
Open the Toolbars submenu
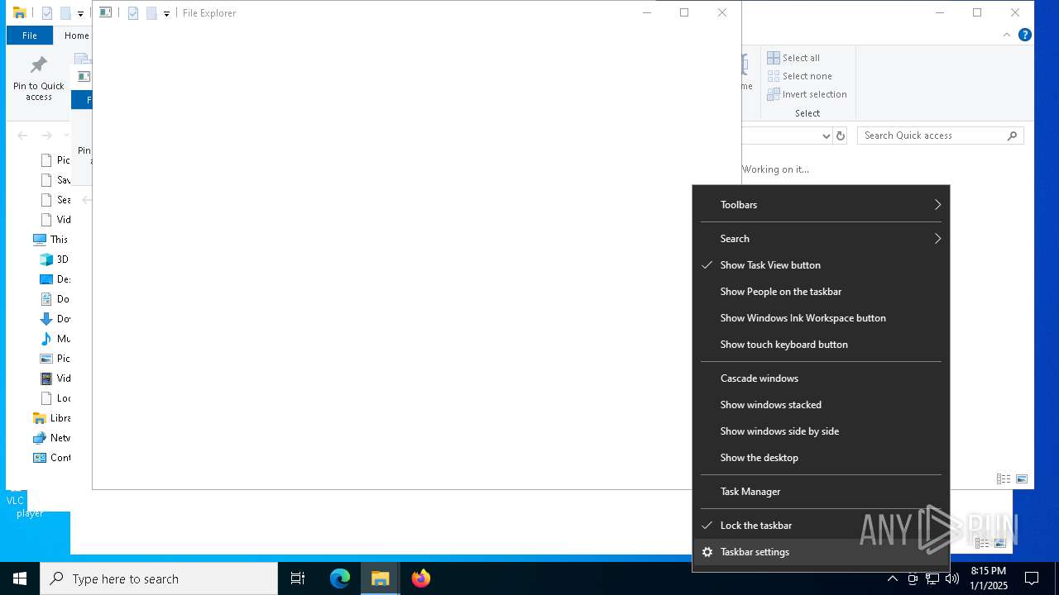pos(821,205)
